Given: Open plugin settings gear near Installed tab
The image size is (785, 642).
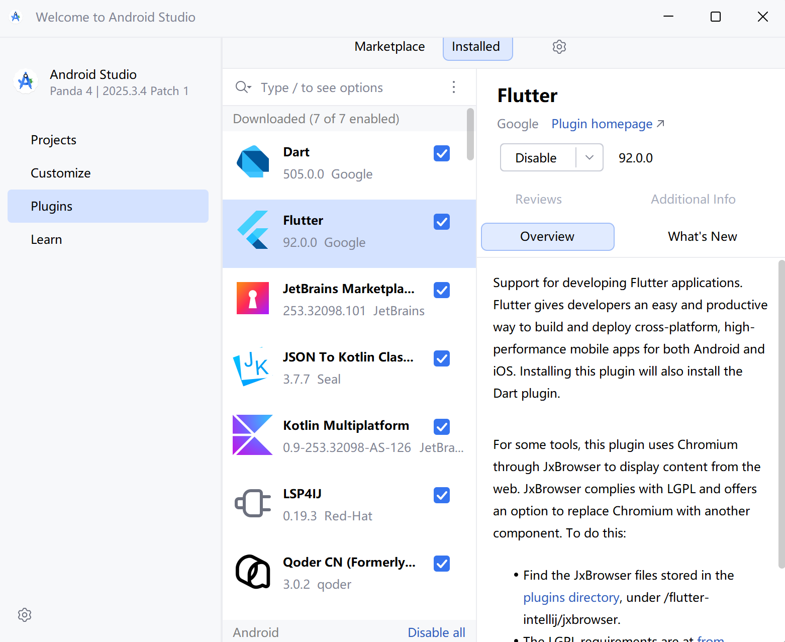Looking at the screenshot, I should click(x=559, y=47).
